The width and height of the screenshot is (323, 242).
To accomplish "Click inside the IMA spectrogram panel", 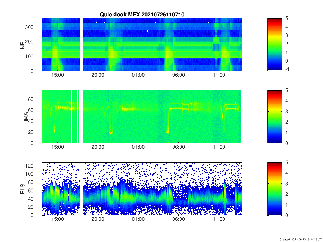I will pyautogui.click(x=142, y=117).
